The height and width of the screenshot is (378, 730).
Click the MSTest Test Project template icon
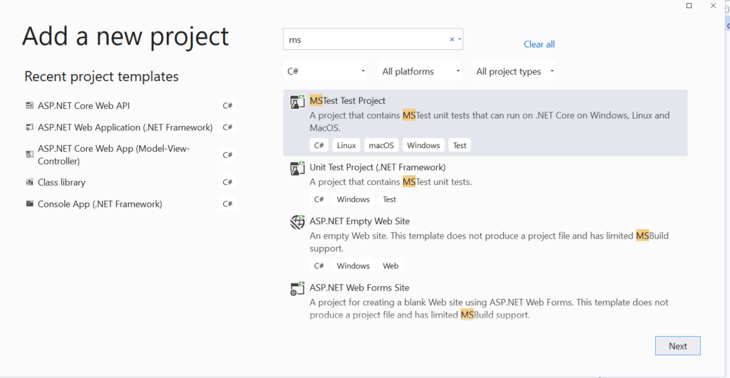pos(297,101)
